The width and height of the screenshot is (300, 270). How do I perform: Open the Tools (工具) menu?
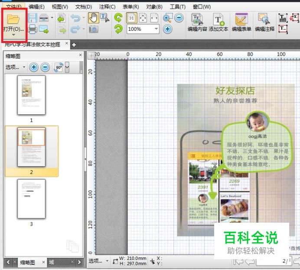tap(177, 7)
